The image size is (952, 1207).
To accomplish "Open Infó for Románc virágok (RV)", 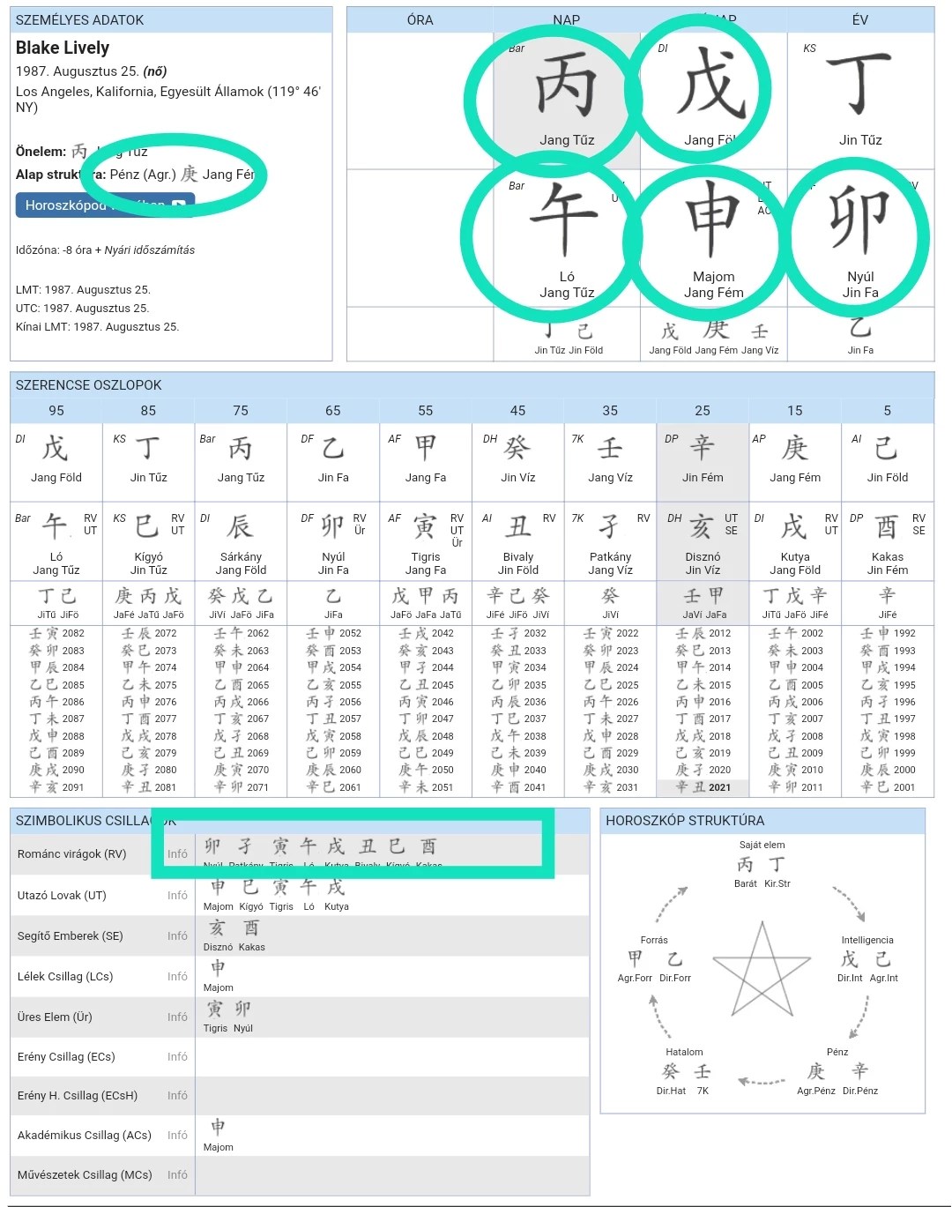I will [177, 853].
